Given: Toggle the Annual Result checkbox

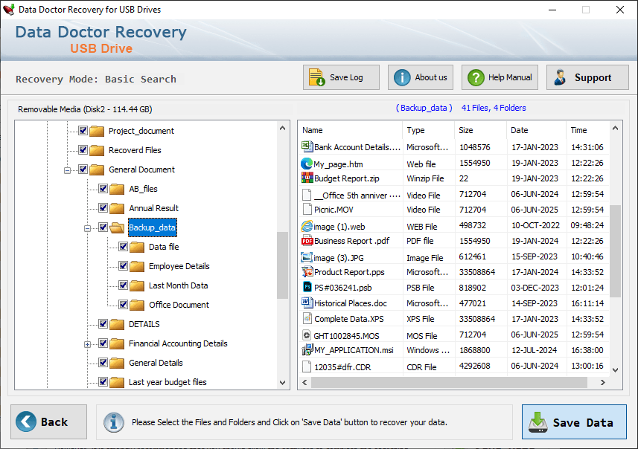Looking at the screenshot, I should pyautogui.click(x=103, y=207).
